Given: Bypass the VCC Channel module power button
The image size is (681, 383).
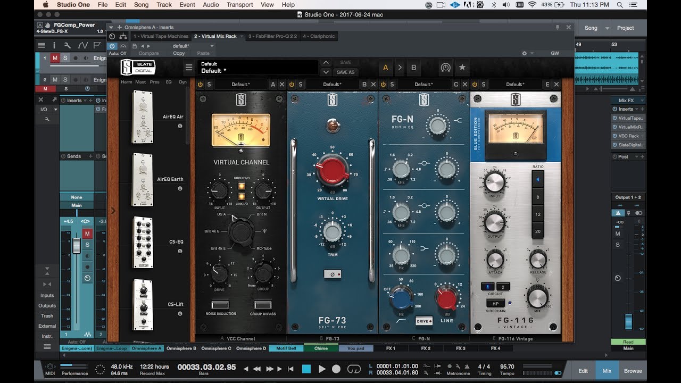Looking at the screenshot, I should click(x=200, y=85).
